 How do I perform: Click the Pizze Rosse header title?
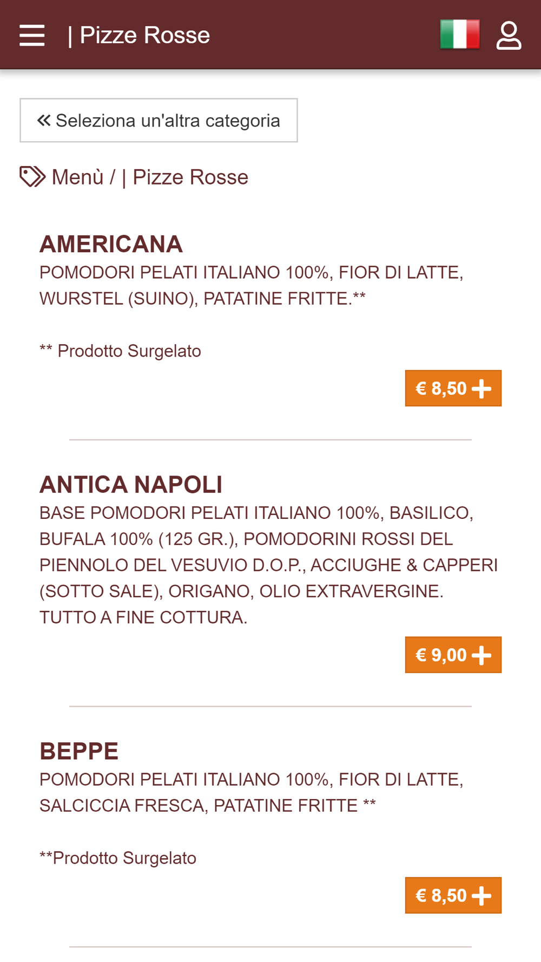coord(145,35)
